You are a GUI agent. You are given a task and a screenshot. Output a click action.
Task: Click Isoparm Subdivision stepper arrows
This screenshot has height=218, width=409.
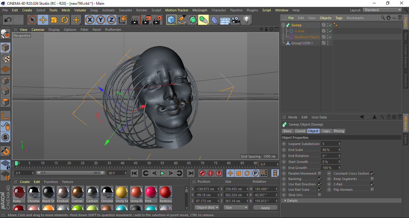pos(339,144)
